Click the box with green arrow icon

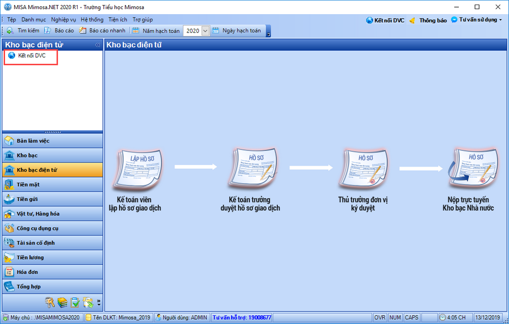(x=88, y=302)
